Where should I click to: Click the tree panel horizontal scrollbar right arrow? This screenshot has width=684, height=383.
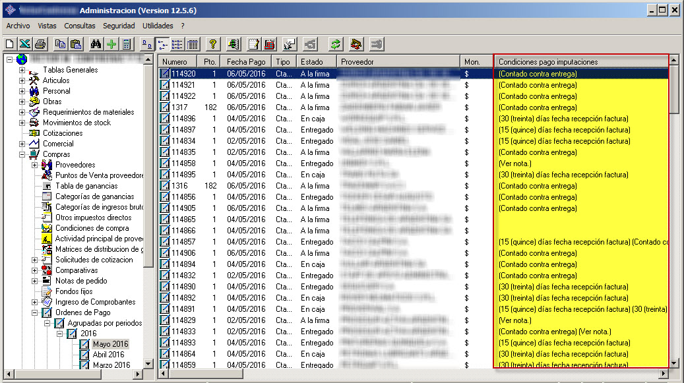point(138,374)
